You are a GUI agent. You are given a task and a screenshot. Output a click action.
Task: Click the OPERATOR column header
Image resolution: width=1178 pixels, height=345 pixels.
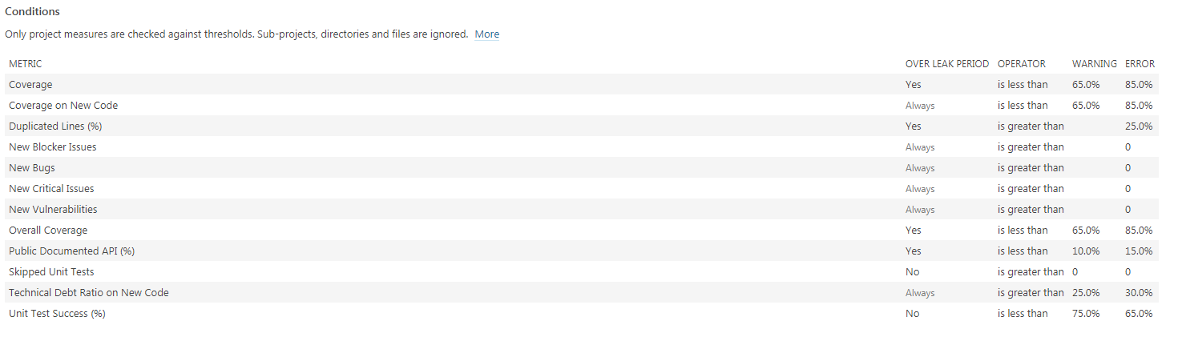pyautogui.click(x=1022, y=63)
